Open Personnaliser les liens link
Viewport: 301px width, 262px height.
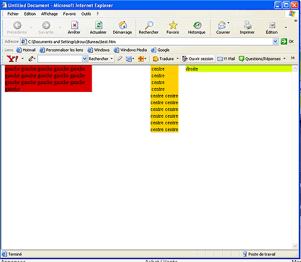61,50
